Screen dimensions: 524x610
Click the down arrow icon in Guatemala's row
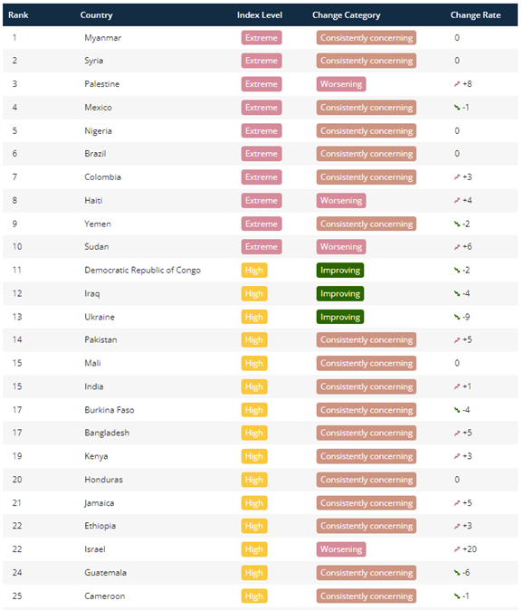click(x=457, y=572)
